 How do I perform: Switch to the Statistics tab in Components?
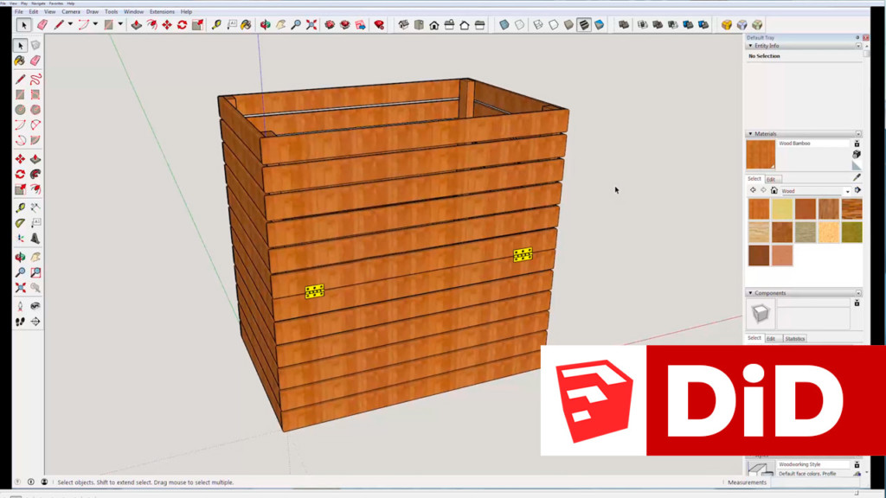794,339
